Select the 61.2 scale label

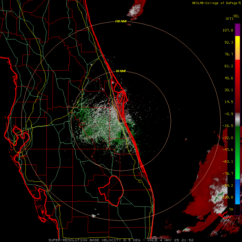coord(229,66)
